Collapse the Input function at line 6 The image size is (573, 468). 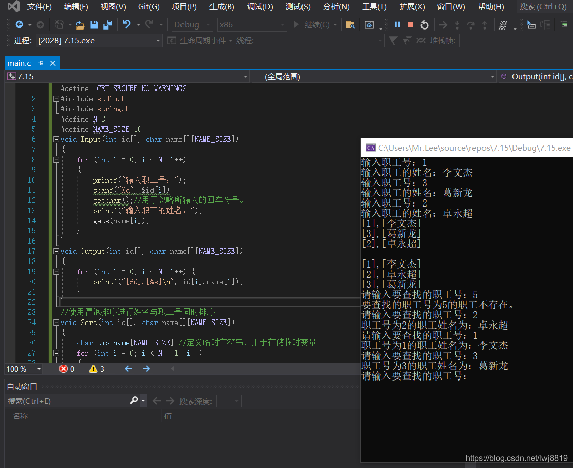56,139
